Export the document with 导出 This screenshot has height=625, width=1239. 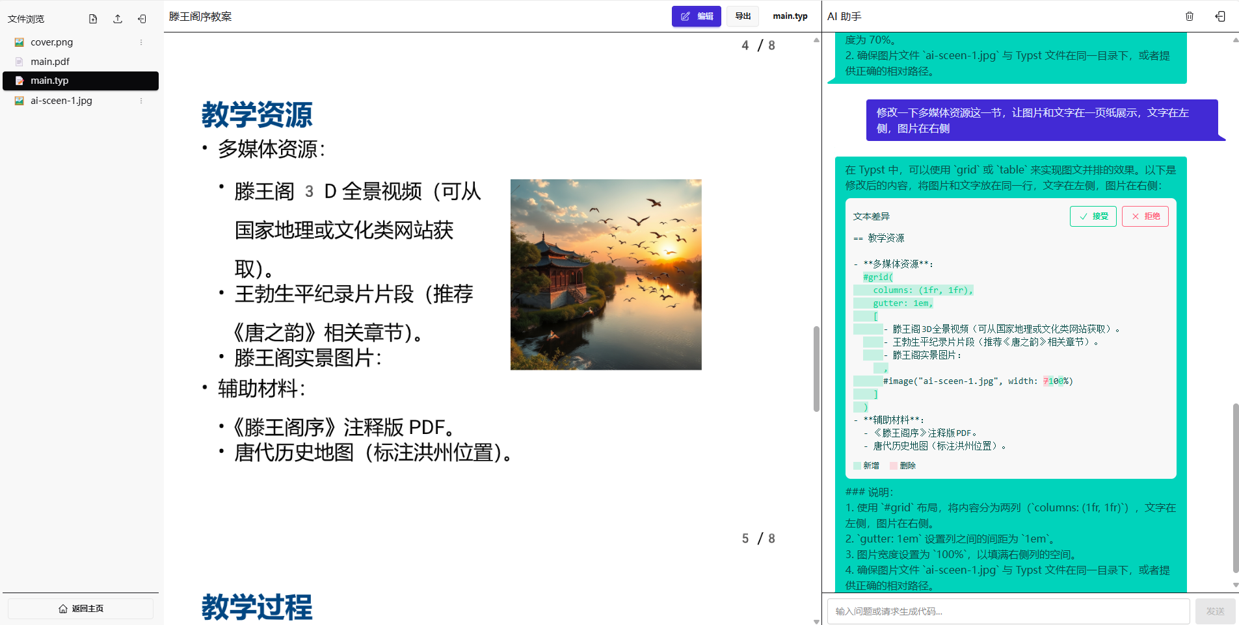pos(742,16)
